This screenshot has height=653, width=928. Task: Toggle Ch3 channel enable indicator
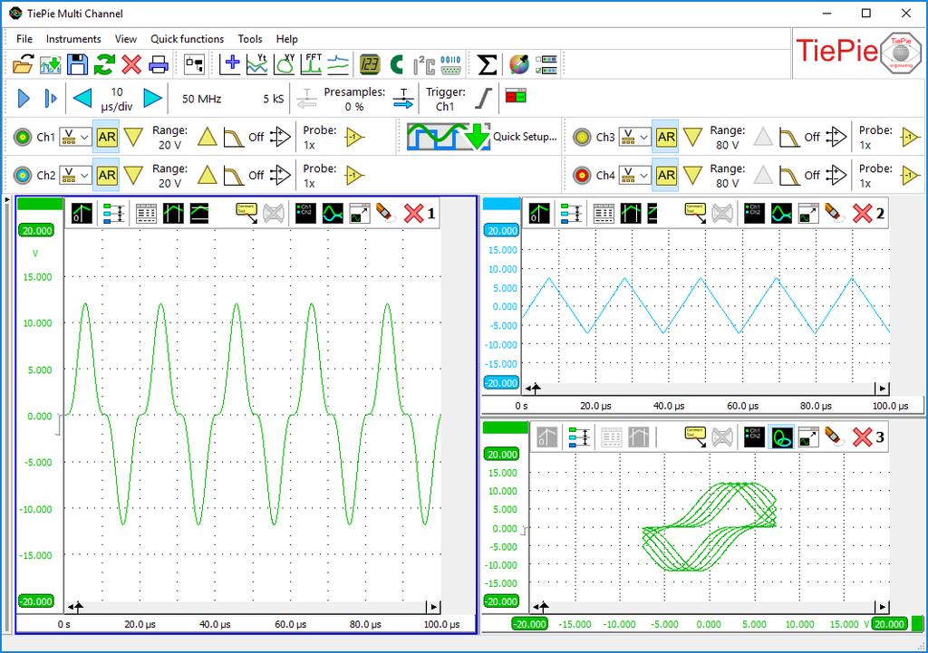583,138
